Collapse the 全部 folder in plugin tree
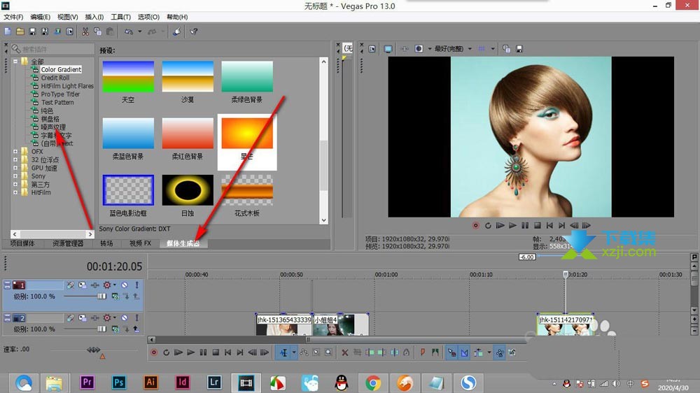Viewport: 700px width, 393px height. (x=15, y=61)
